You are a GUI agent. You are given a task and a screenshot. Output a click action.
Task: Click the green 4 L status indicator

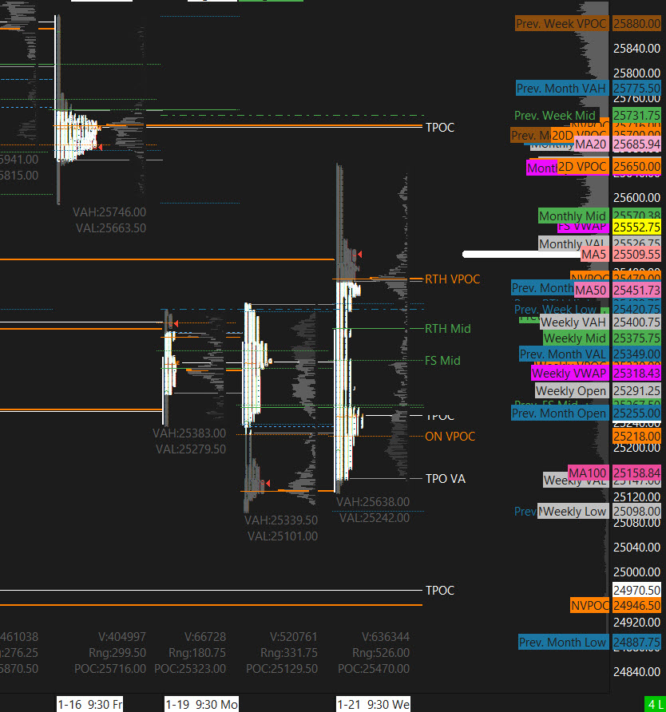[x=655, y=704]
